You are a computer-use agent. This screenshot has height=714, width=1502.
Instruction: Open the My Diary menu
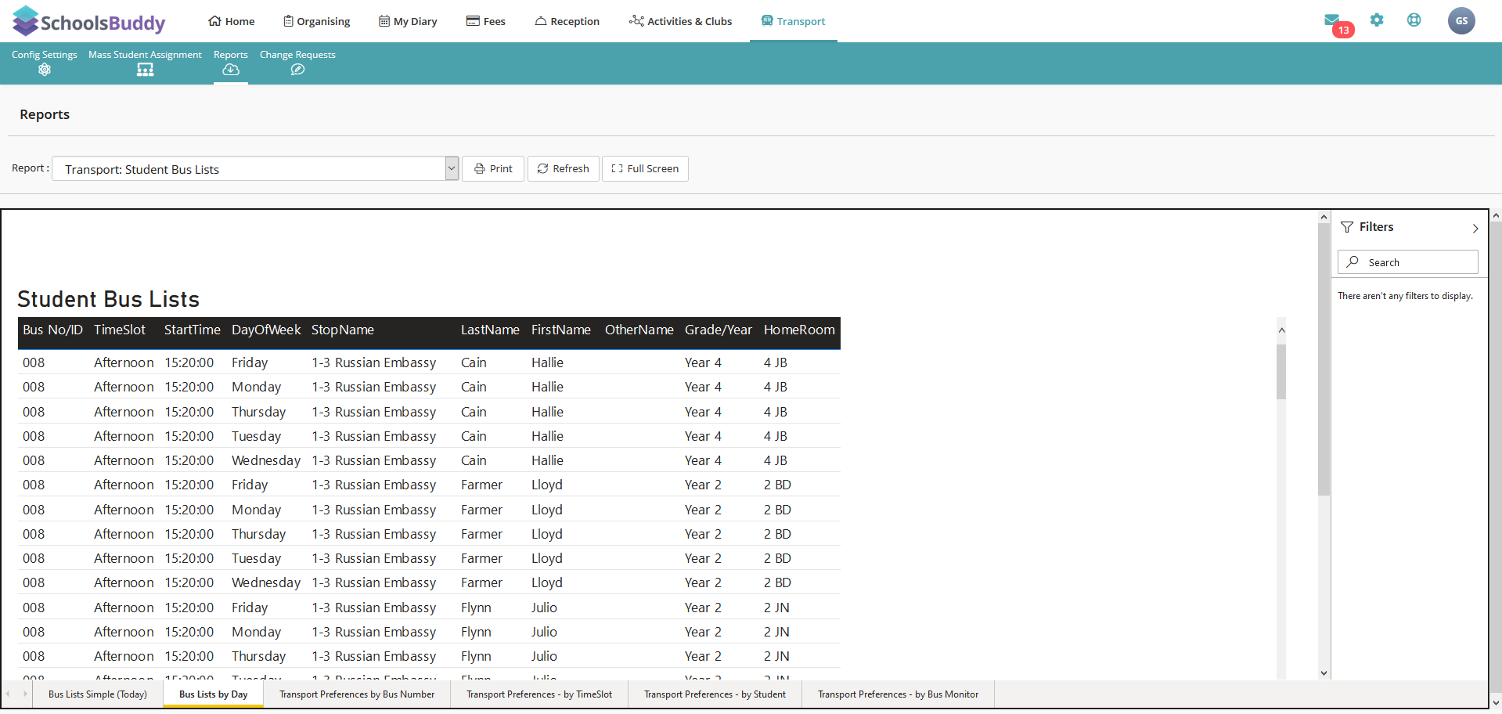point(408,21)
